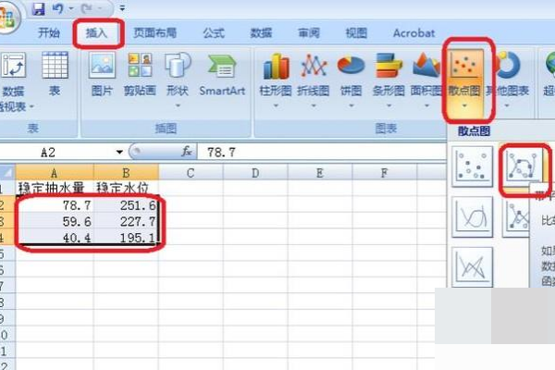Viewport: 555px width, 370px height.
Task: Open the Customize Quick Access Toolbar dropdown
Action: point(122,8)
